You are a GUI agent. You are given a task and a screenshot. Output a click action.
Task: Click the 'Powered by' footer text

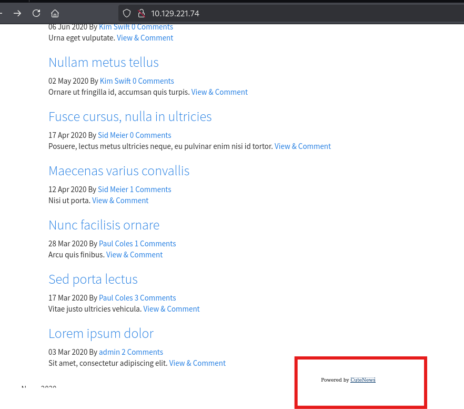[x=335, y=380]
